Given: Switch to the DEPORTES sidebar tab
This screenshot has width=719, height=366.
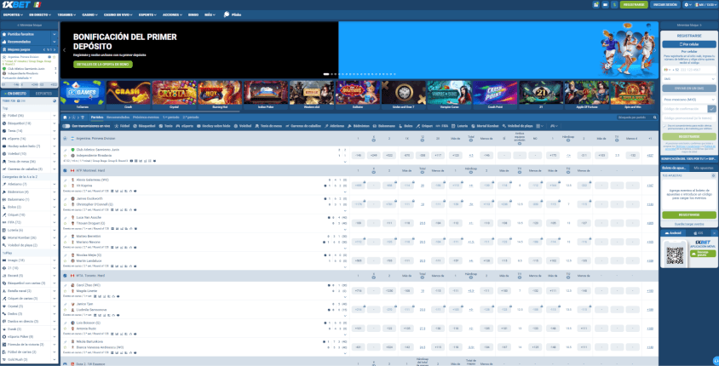Looking at the screenshot, I should pyautogui.click(x=44, y=94).
